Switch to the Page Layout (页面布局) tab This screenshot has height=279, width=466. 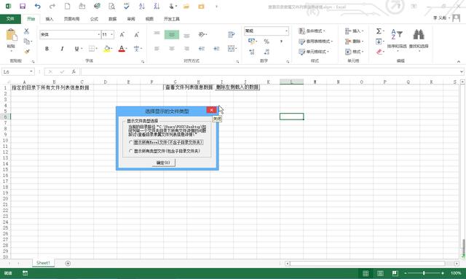[x=71, y=19]
